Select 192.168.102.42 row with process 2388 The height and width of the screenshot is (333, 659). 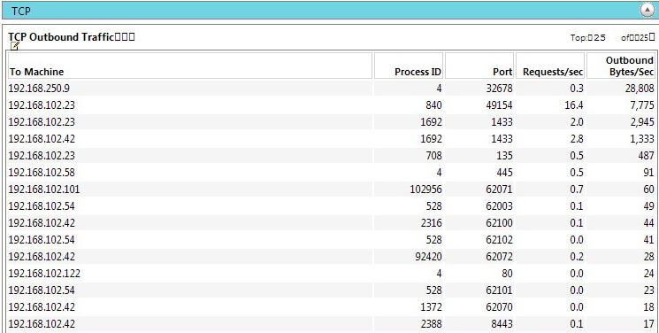point(331,324)
